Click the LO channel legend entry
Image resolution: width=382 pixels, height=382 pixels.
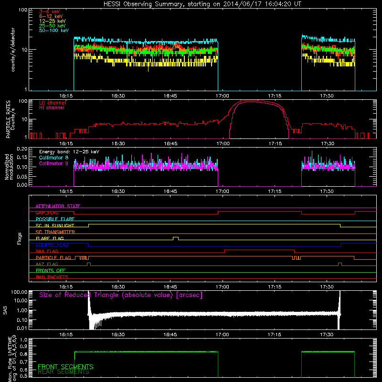tap(53, 103)
